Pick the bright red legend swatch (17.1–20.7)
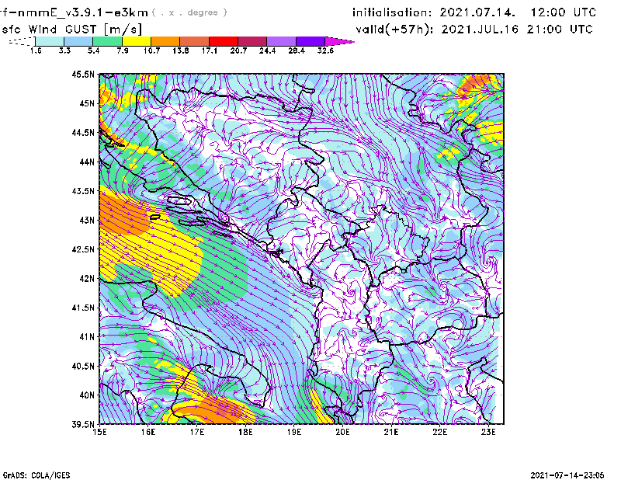The image size is (621, 480). pos(224,41)
